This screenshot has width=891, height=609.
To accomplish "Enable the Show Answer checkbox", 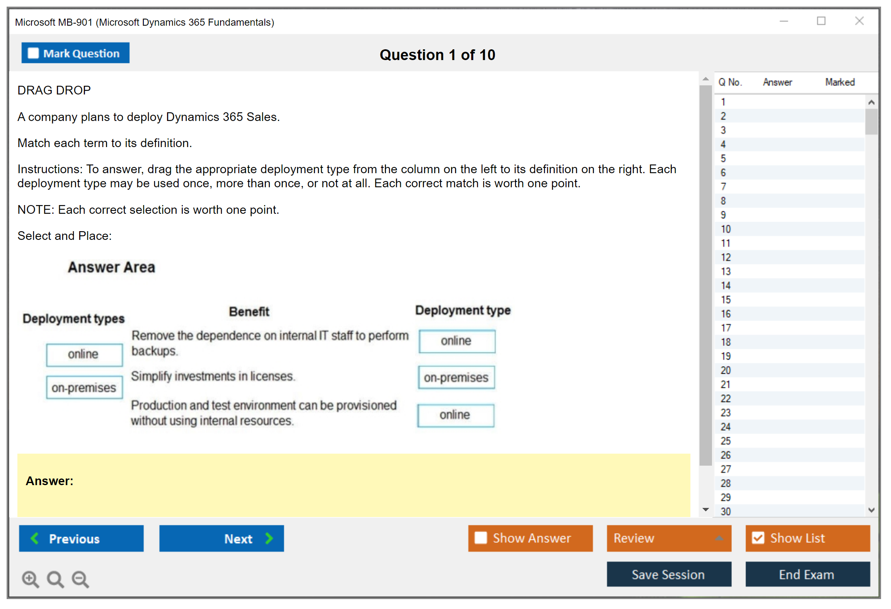I will [481, 538].
